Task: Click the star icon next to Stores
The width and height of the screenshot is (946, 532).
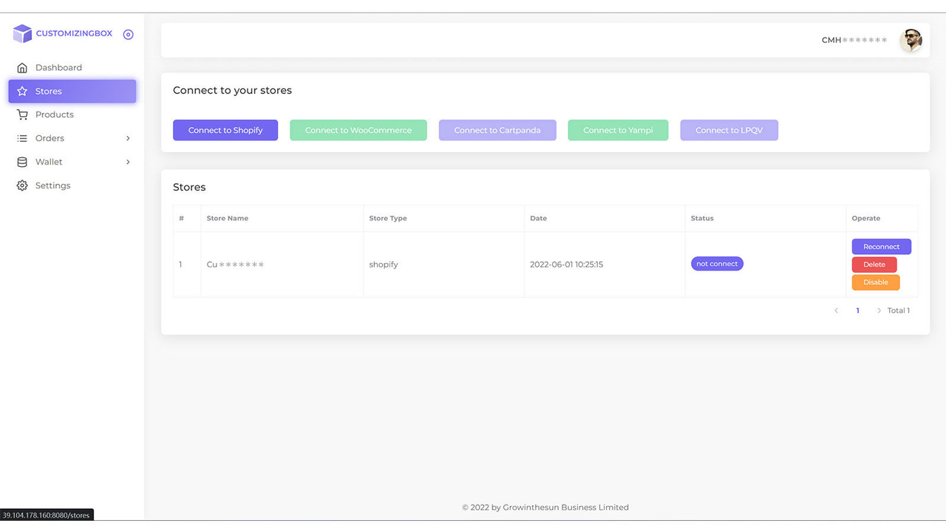Action: click(22, 91)
